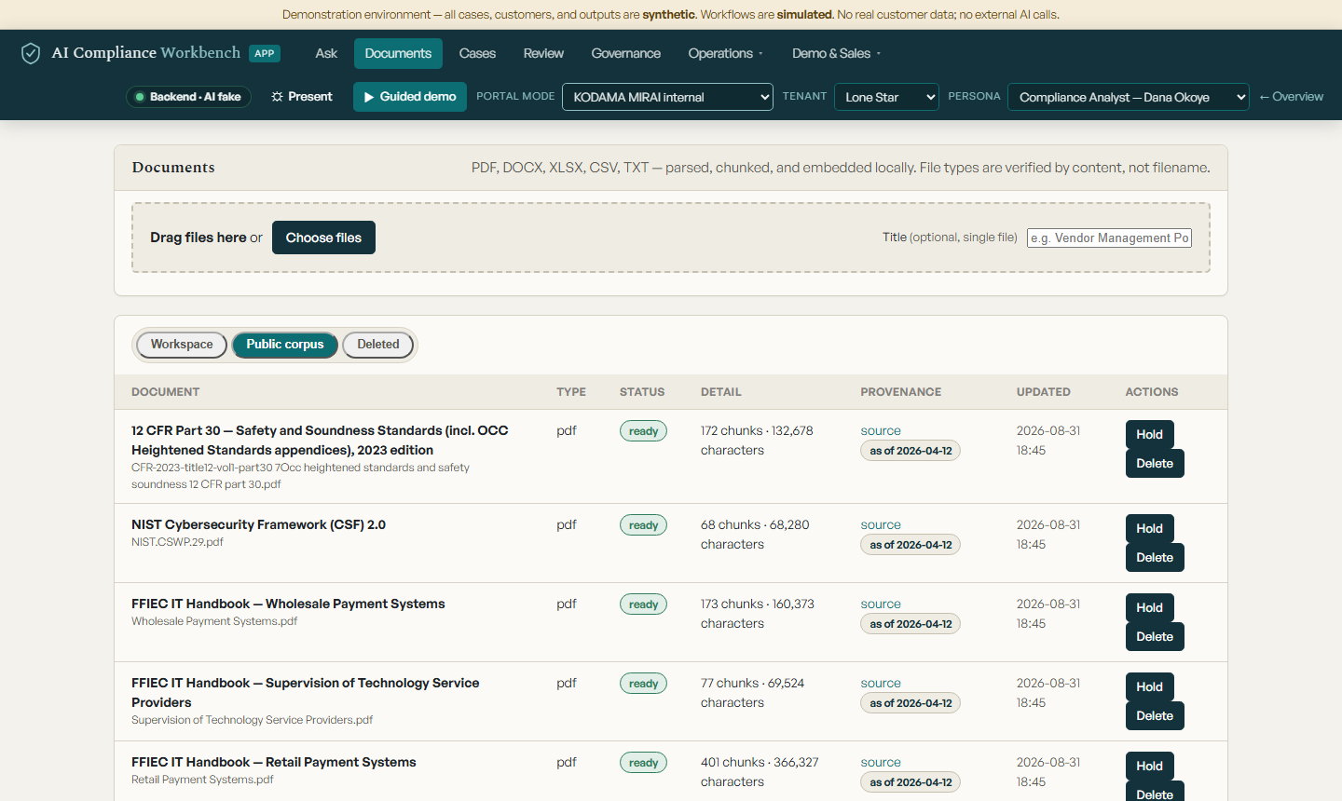Click the Overview back link
The width and height of the screenshot is (1342, 801).
click(x=1291, y=97)
